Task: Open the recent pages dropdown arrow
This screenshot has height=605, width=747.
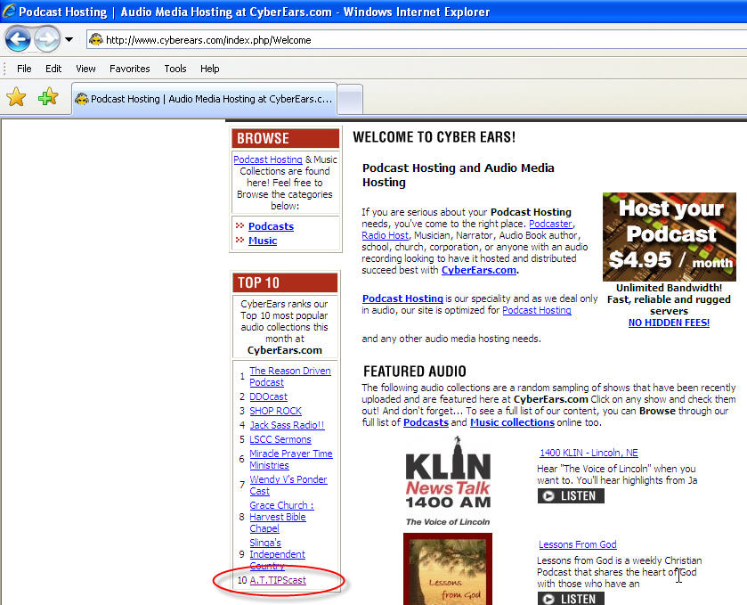Action: (69, 40)
